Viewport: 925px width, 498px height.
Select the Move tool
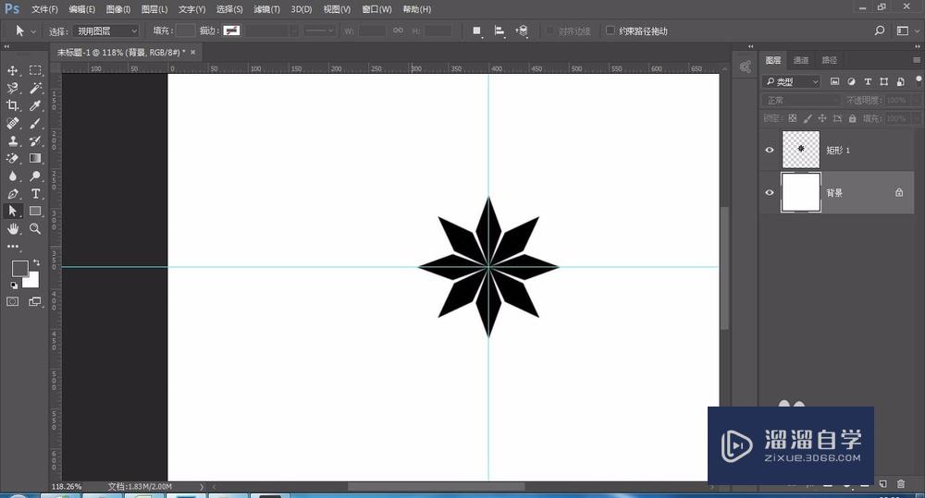coord(13,71)
